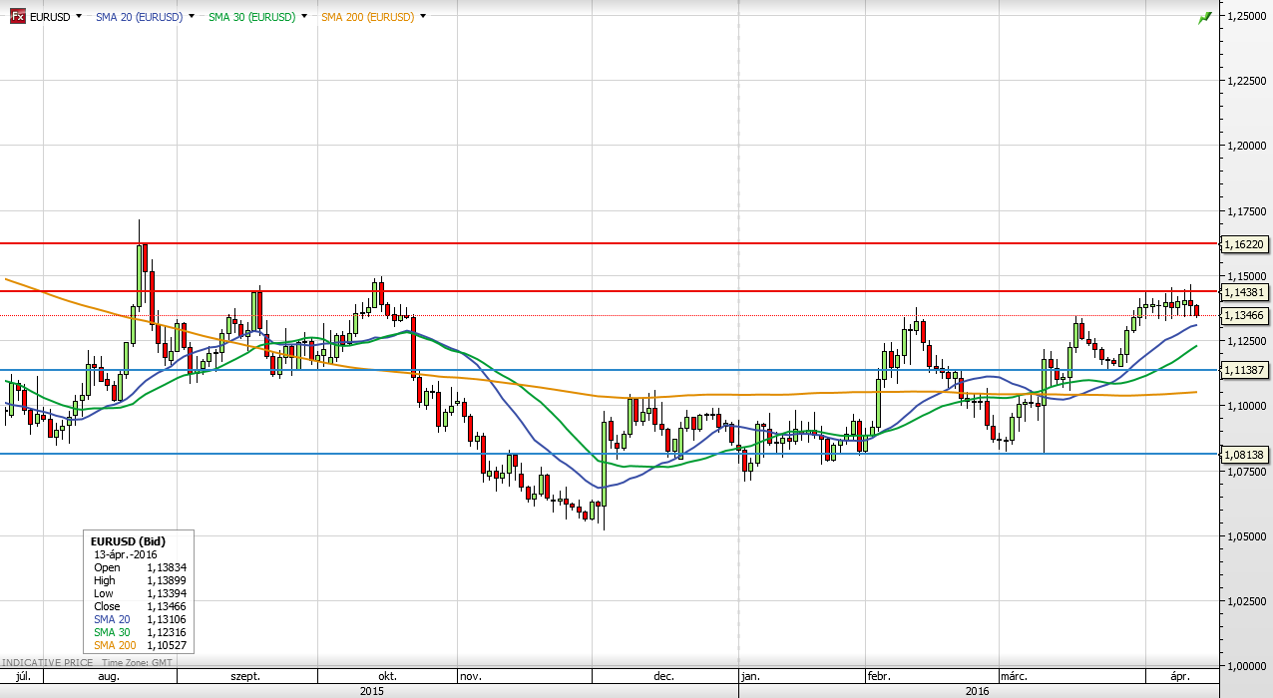The image size is (1273, 698).
Task: Click the ápr. month label on time axis
Action: [x=1180, y=676]
